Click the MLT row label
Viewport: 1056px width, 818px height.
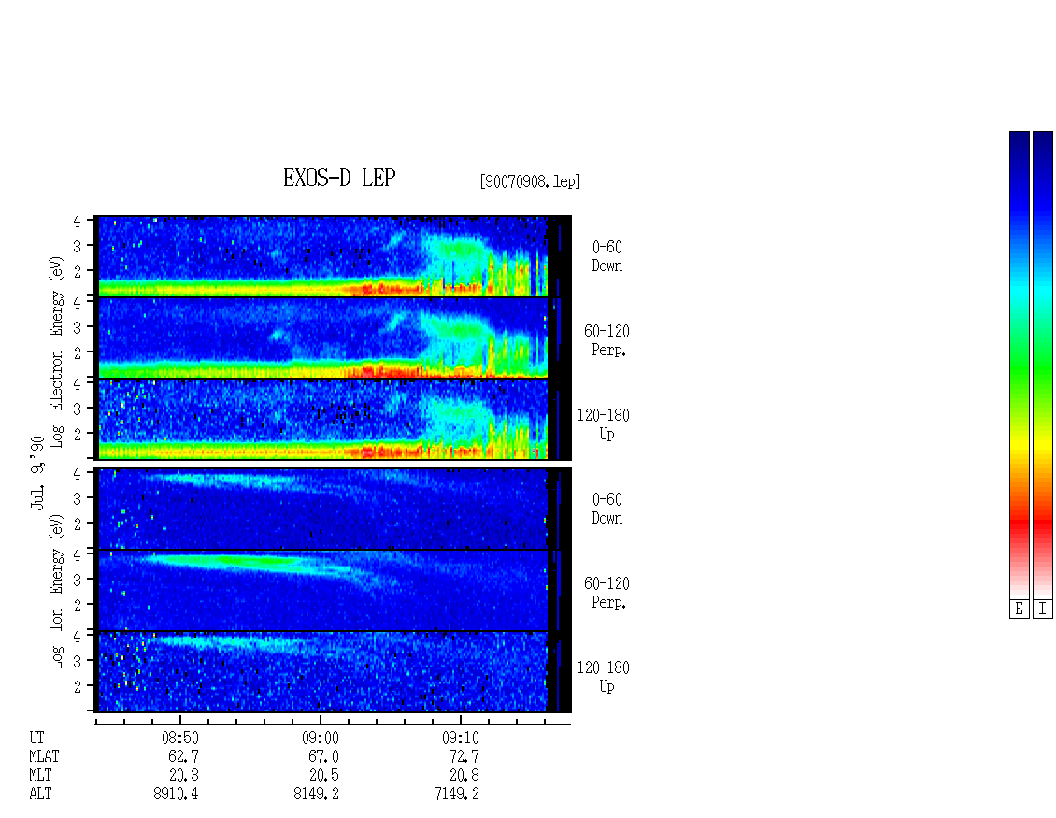40,775
